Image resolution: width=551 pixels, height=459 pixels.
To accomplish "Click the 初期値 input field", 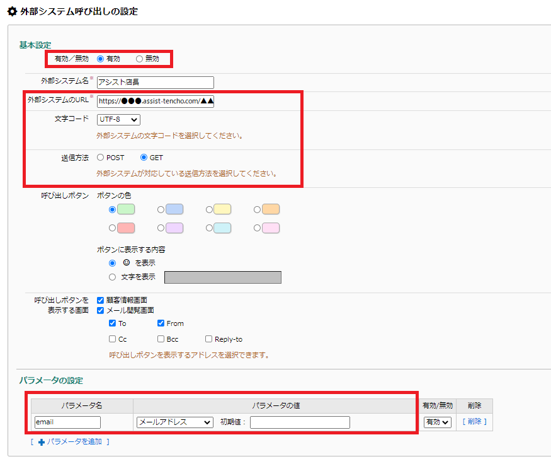I will 300,422.
